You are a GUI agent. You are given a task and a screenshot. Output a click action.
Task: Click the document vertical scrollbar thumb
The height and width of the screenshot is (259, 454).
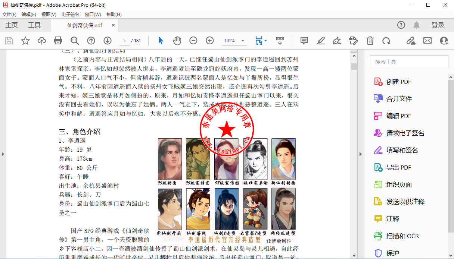(354, 66)
